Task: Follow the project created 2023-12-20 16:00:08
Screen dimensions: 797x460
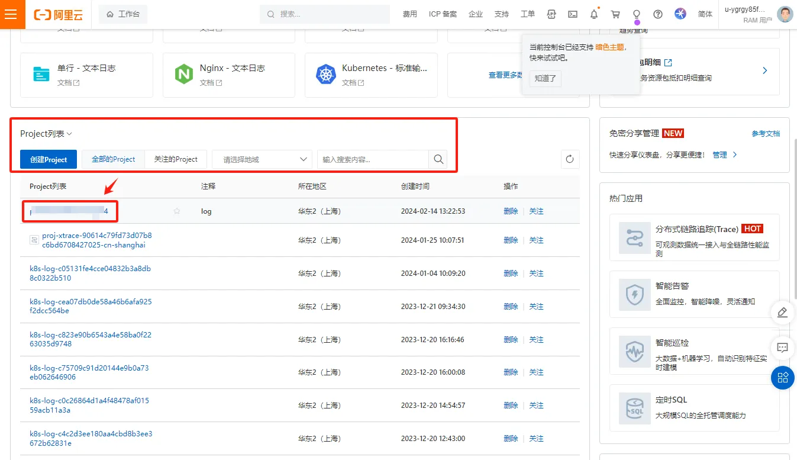Action: point(536,372)
